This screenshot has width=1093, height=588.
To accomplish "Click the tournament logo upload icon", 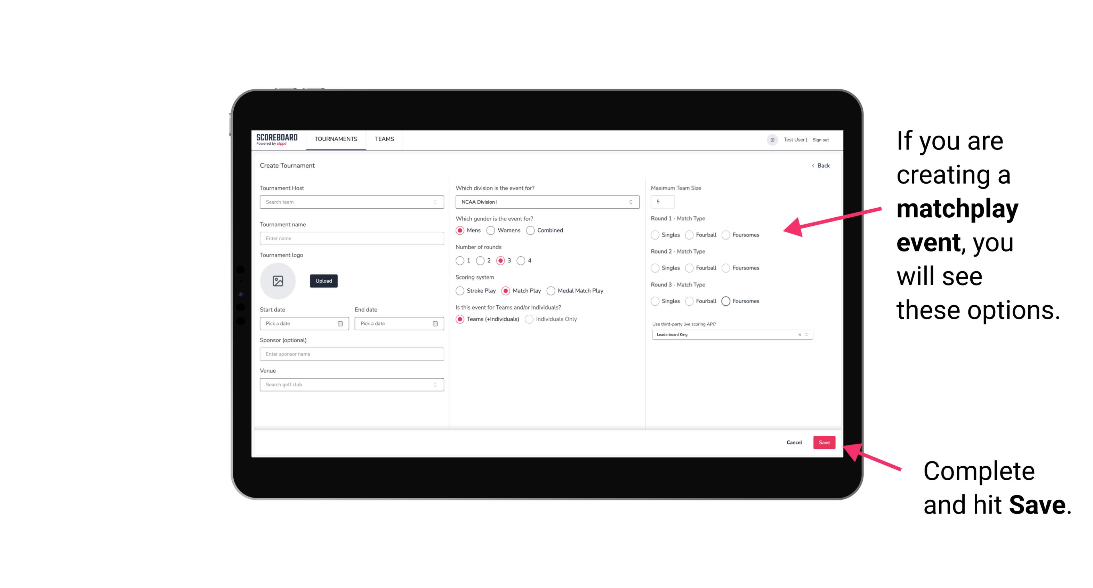I will click(x=278, y=281).
